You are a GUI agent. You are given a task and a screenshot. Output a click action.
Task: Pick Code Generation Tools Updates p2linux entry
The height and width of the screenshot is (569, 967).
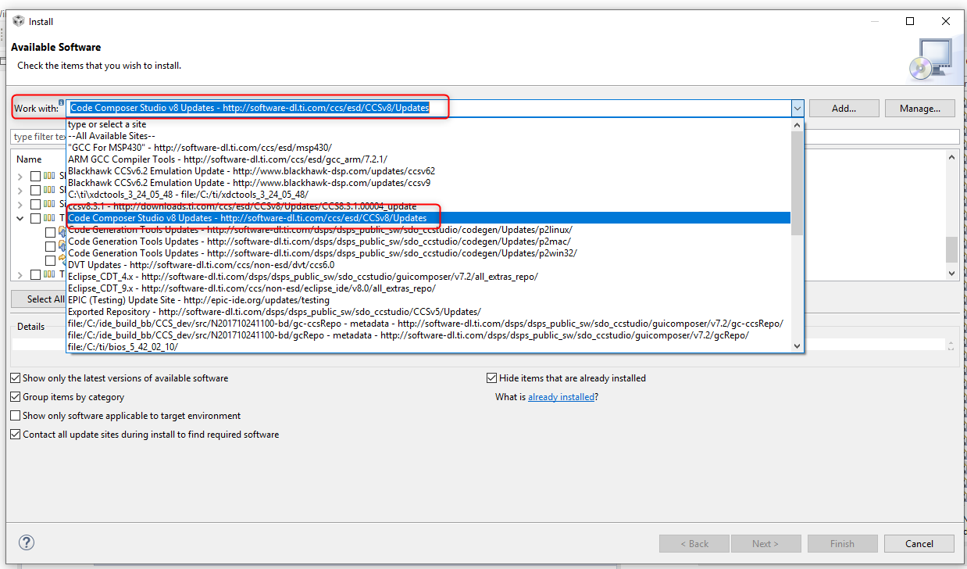[428, 230]
